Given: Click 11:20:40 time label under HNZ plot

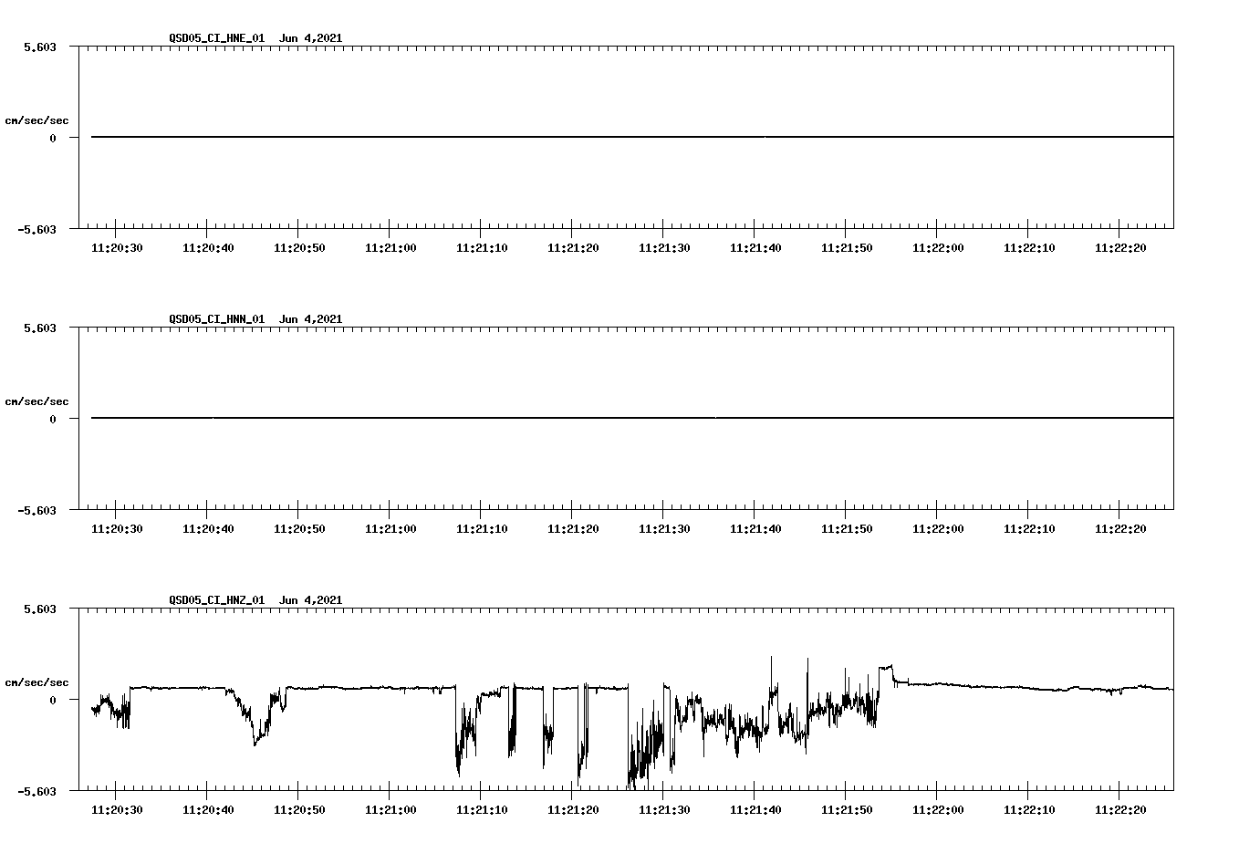Looking at the screenshot, I should click(208, 810).
